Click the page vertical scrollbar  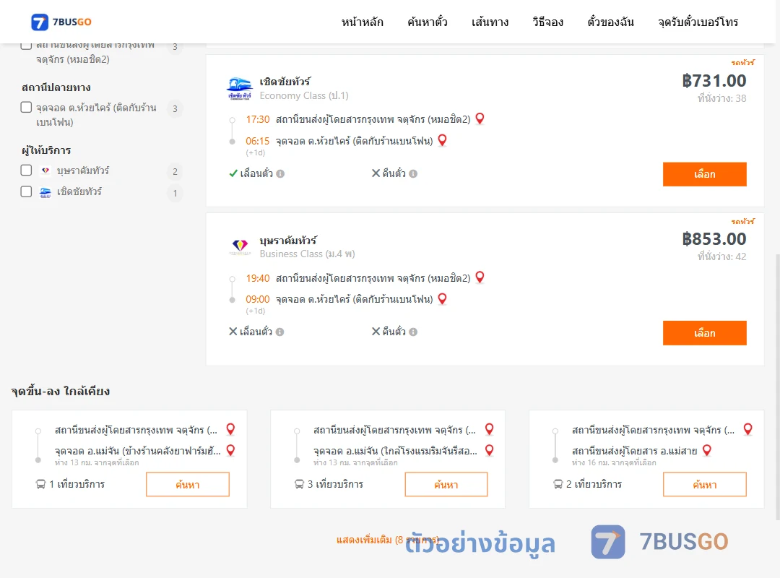click(777, 386)
